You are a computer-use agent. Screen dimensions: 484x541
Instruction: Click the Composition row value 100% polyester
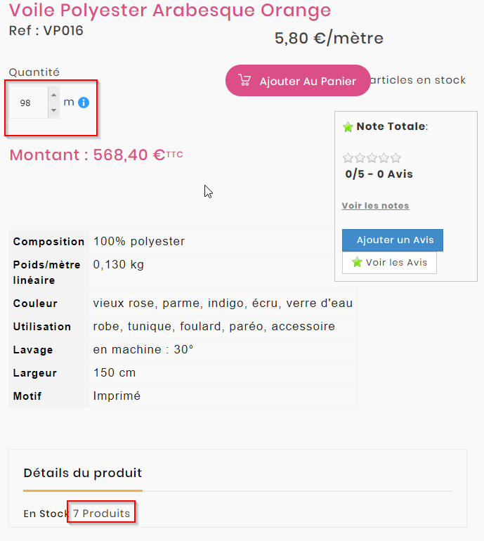click(139, 242)
